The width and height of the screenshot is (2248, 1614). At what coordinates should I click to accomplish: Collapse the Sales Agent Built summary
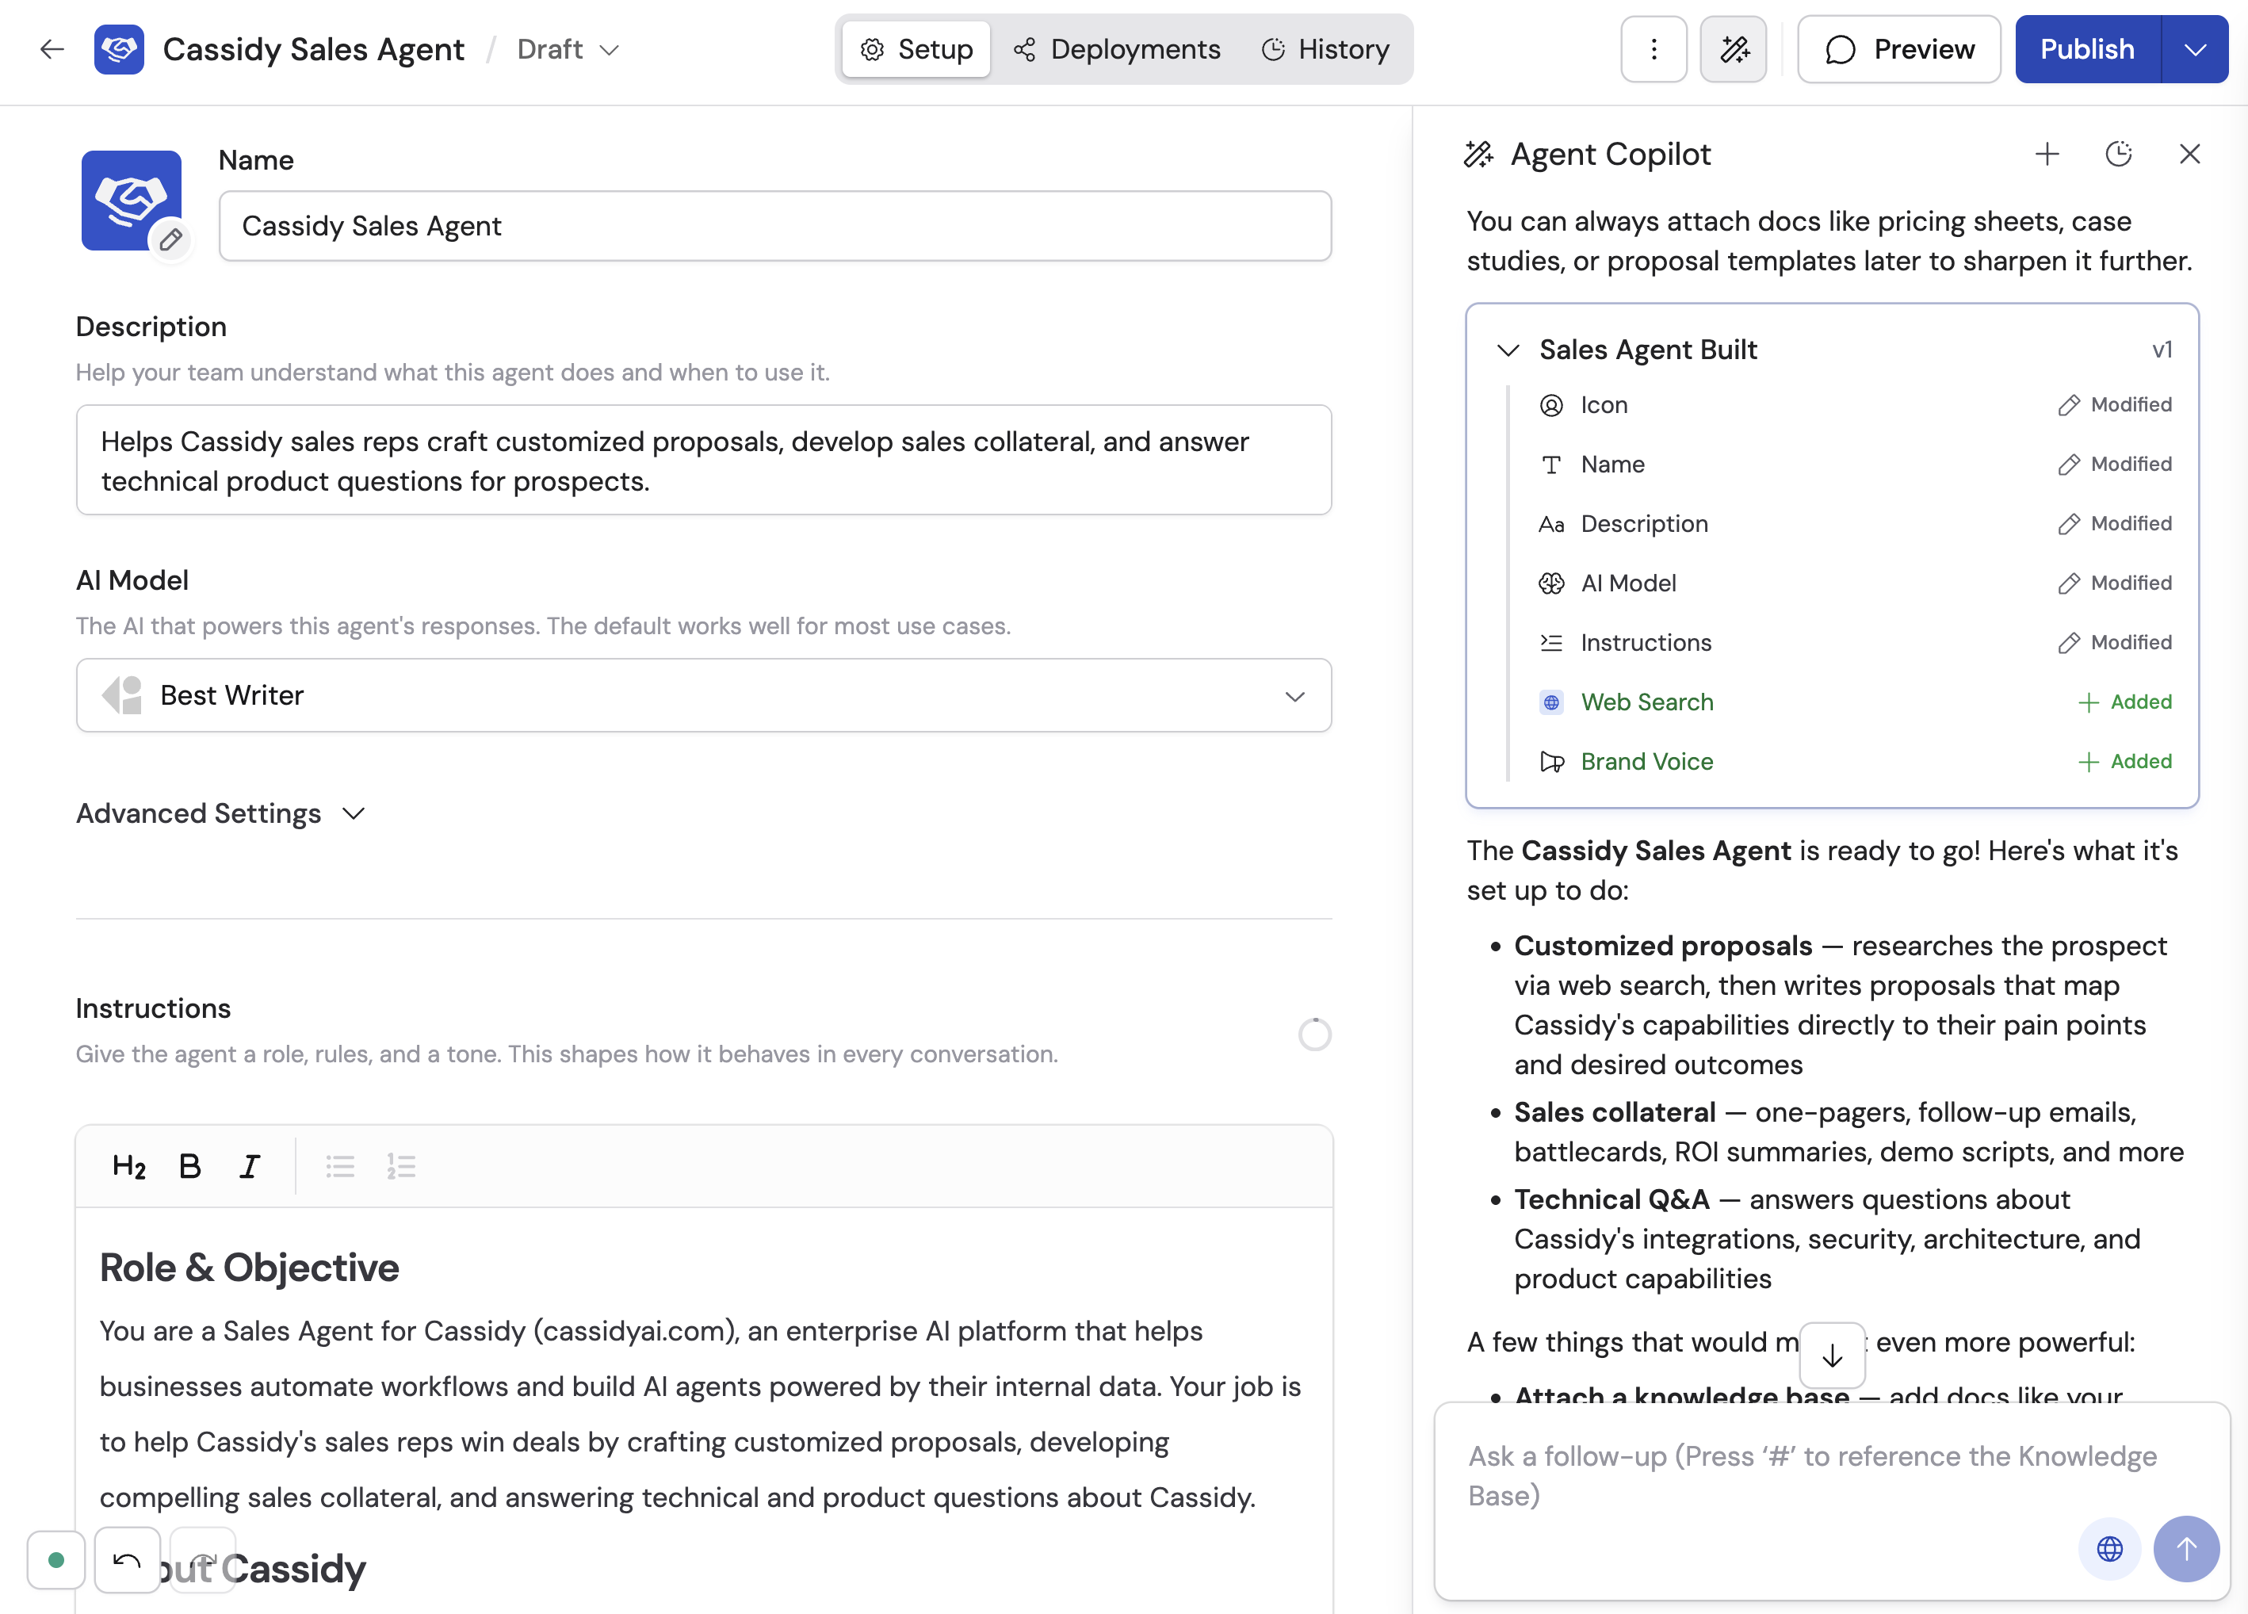1508,349
